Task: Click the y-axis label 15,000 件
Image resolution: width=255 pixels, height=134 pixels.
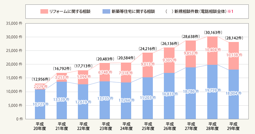Action: tap(14, 78)
